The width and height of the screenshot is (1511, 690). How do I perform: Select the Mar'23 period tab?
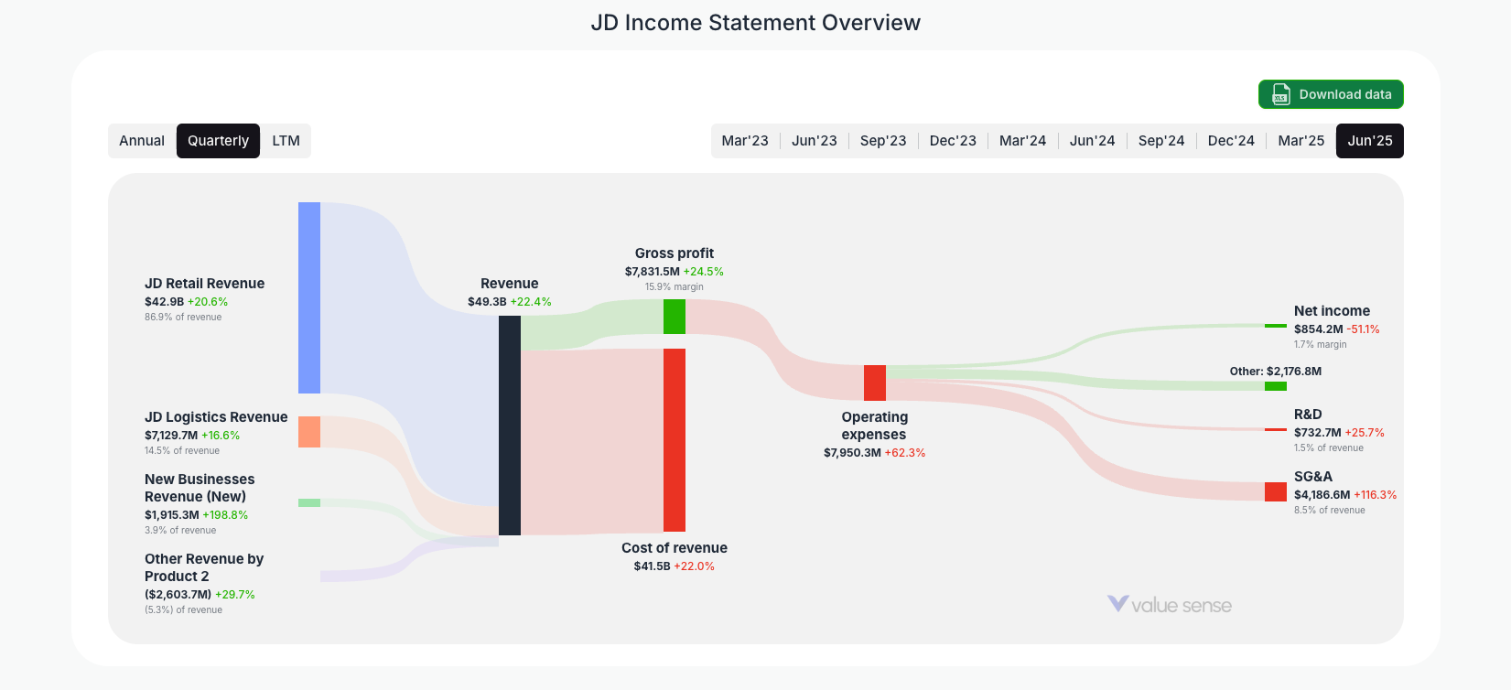coord(745,140)
